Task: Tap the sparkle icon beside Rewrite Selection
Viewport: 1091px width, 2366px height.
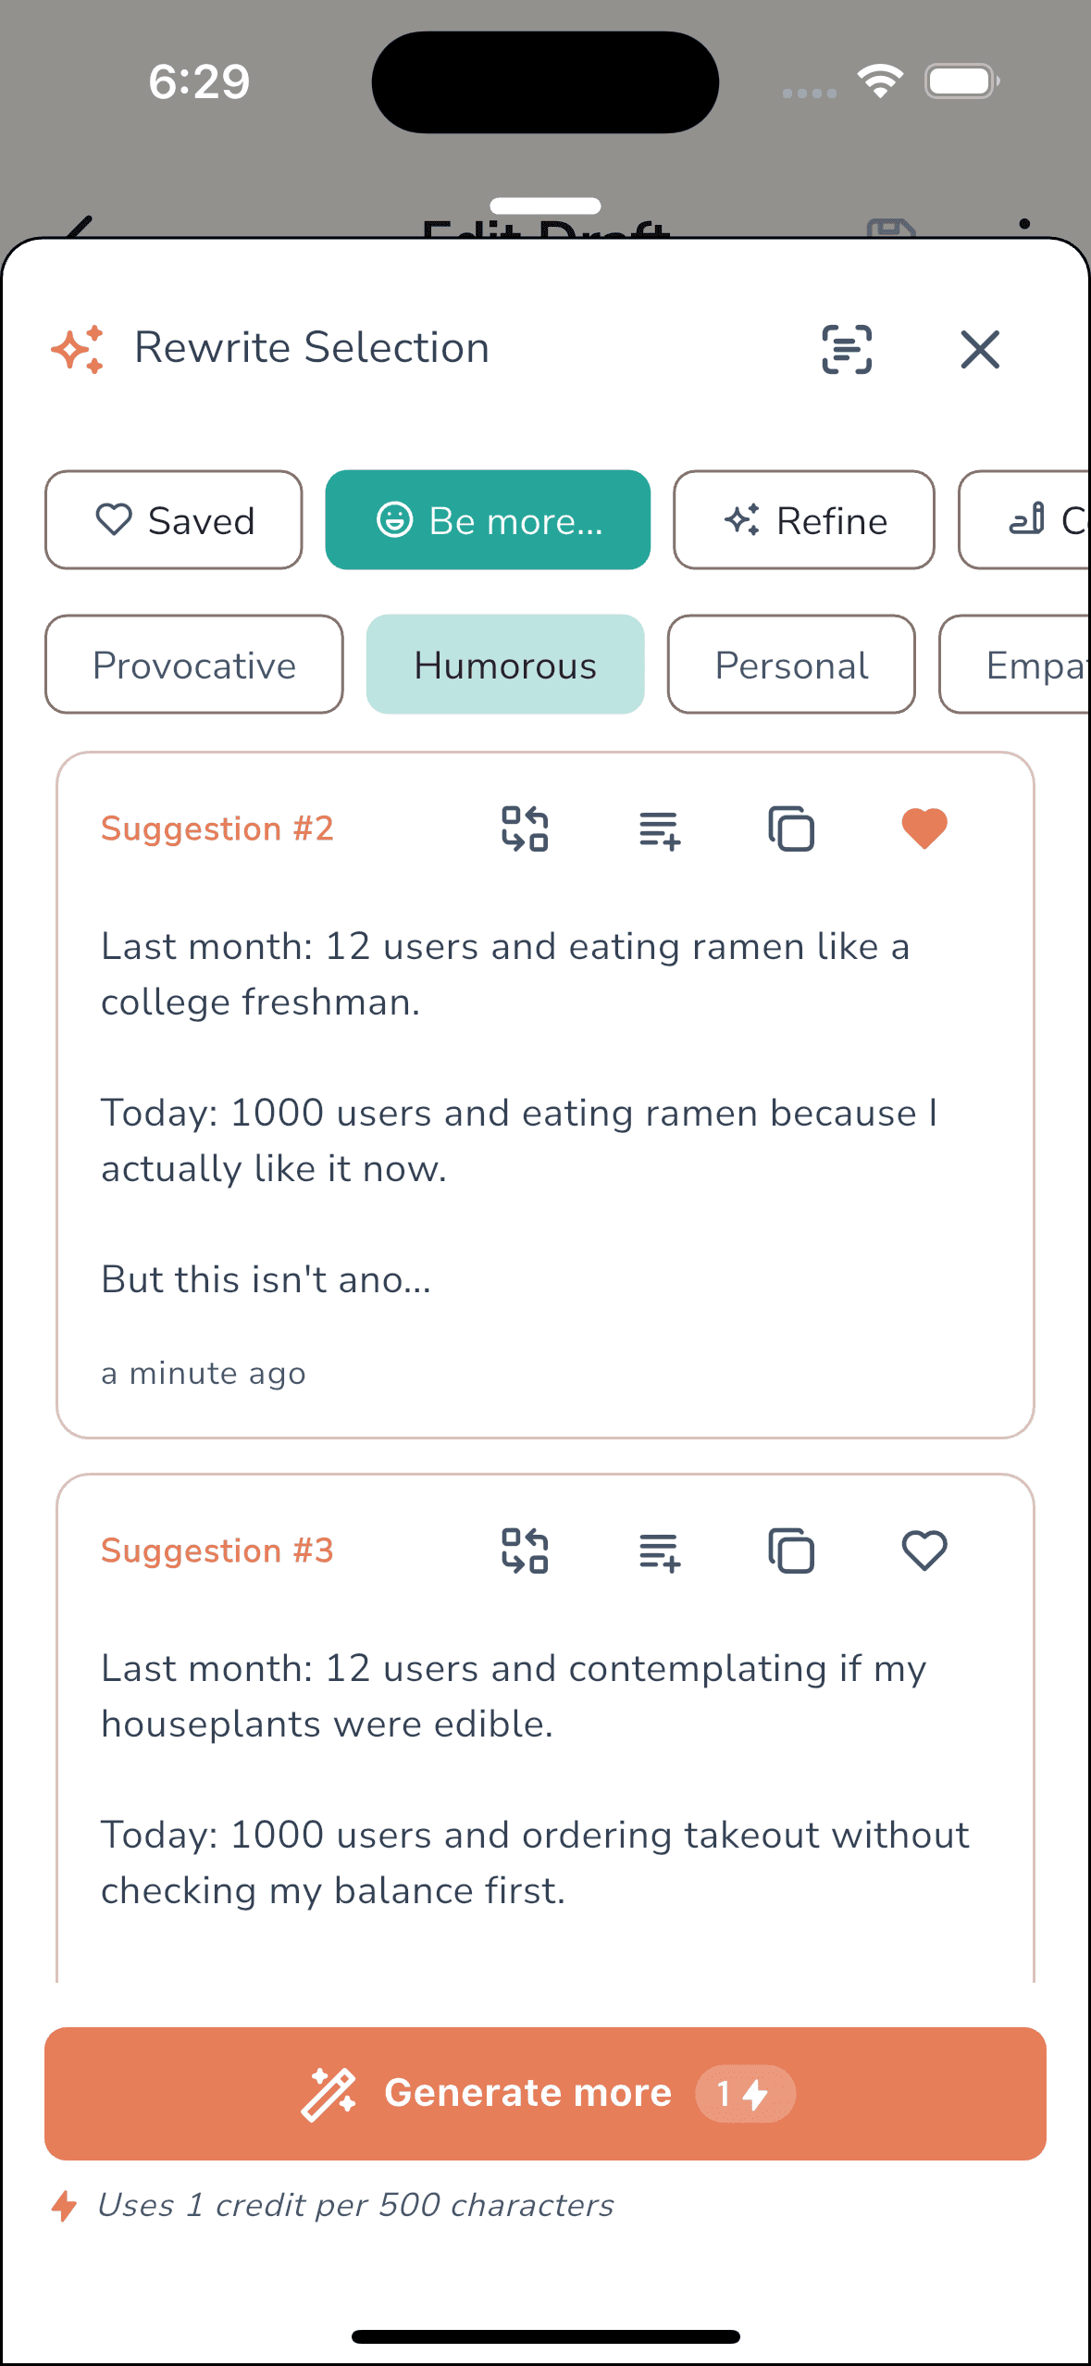Action: pos(78,349)
